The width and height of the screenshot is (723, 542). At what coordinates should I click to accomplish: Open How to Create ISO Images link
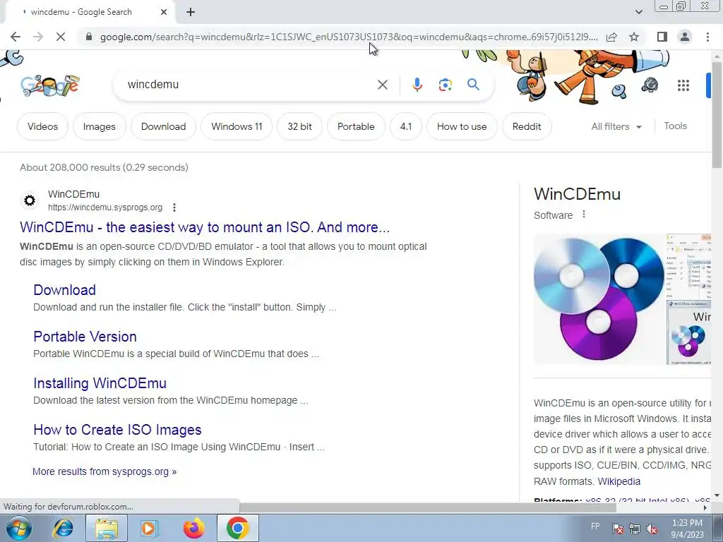click(x=117, y=430)
